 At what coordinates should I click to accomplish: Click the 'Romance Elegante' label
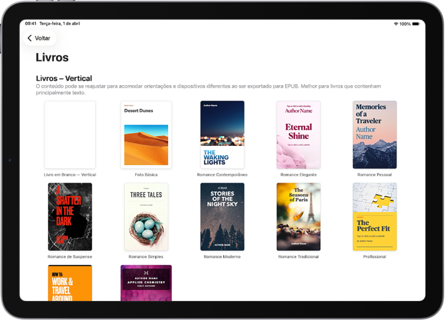pyautogui.click(x=298, y=175)
